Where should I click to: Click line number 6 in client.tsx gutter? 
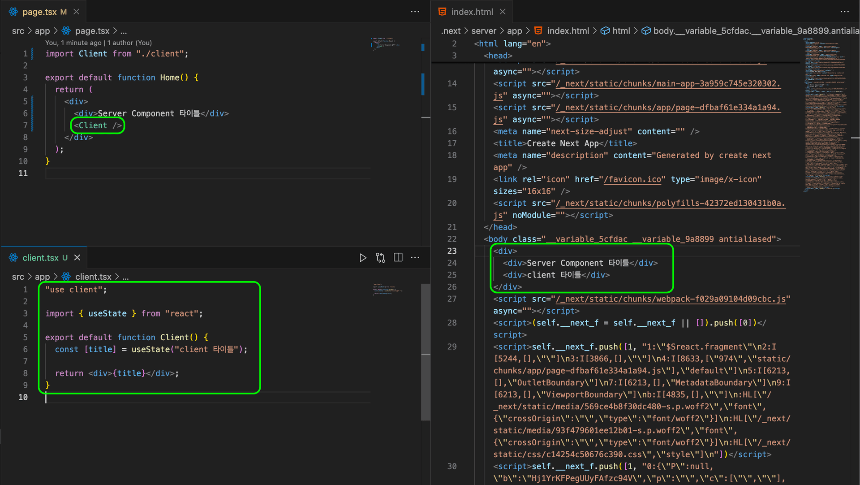25,349
